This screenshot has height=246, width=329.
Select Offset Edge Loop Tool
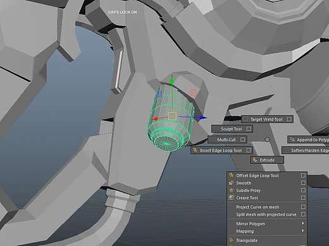267,175
